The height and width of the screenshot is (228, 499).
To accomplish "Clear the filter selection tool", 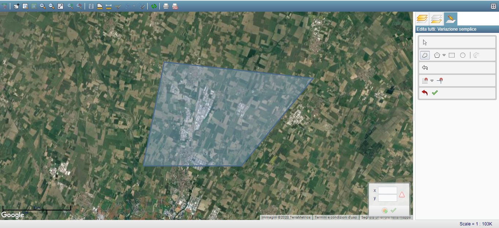I will pos(142,6).
